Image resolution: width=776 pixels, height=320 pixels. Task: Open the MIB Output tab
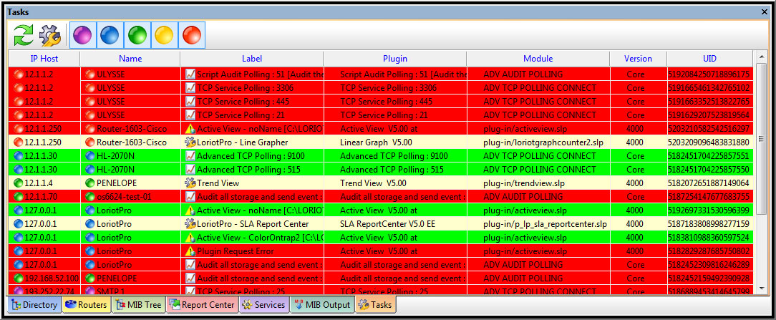pos(322,305)
